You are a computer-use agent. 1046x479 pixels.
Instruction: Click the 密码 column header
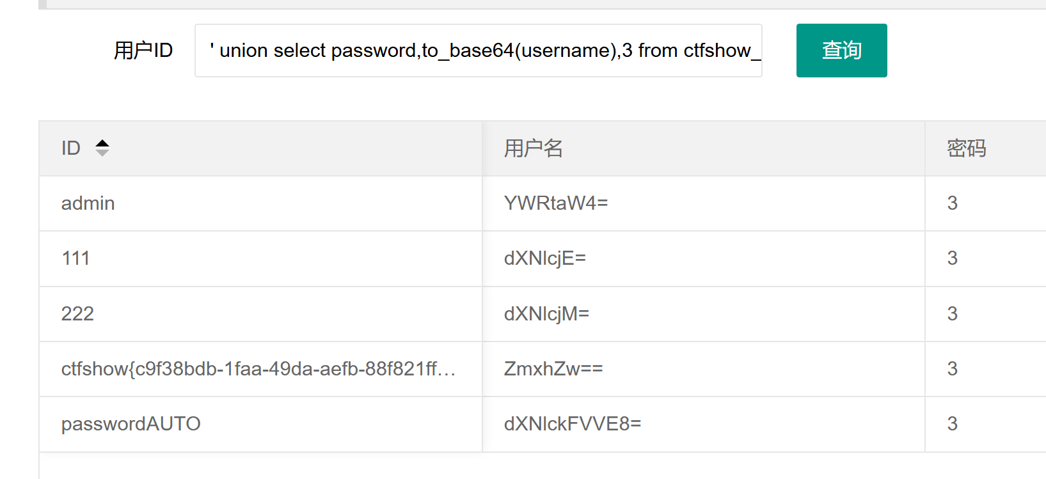point(966,148)
